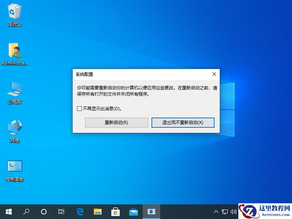Open 此电脑 (This PC) from the desktop
292x219 pixels.
[14, 91]
